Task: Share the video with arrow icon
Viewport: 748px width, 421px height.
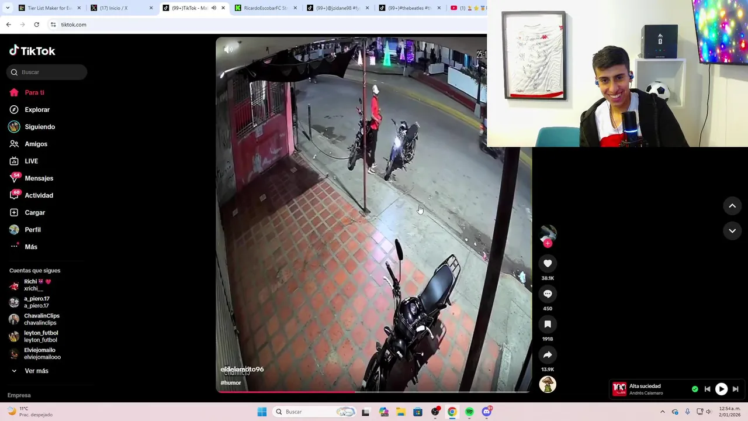Action: (x=548, y=355)
